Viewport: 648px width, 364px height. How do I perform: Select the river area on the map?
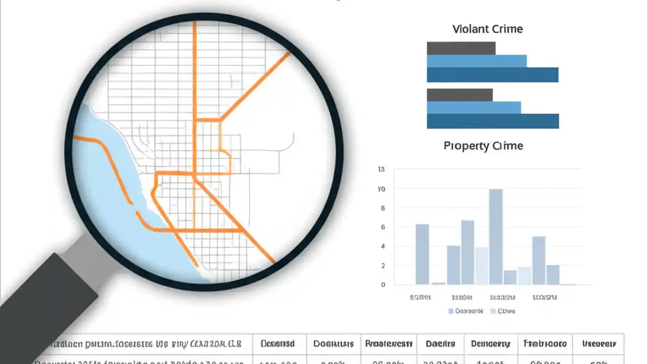pos(116,217)
